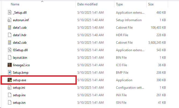Click the sort arrow above the Name column
Image resolution: width=179 pixels, height=108 pixels.
[x=42, y=2]
